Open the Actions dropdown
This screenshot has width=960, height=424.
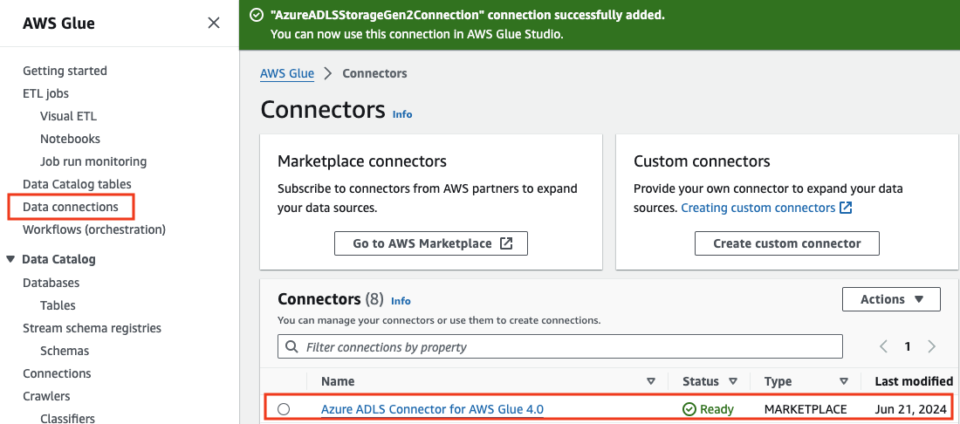pos(891,299)
